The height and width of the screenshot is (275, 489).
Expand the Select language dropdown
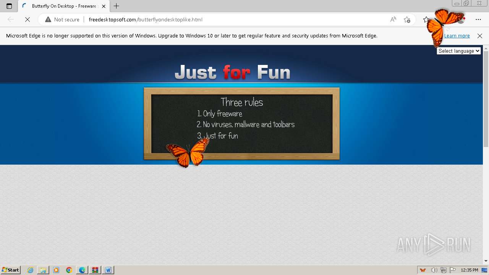[459, 51]
